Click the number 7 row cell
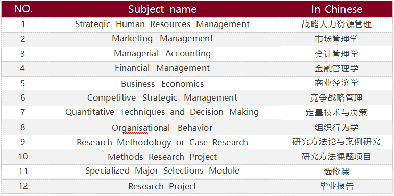The height and width of the screenshot is (196, 394). click(23, 113)
